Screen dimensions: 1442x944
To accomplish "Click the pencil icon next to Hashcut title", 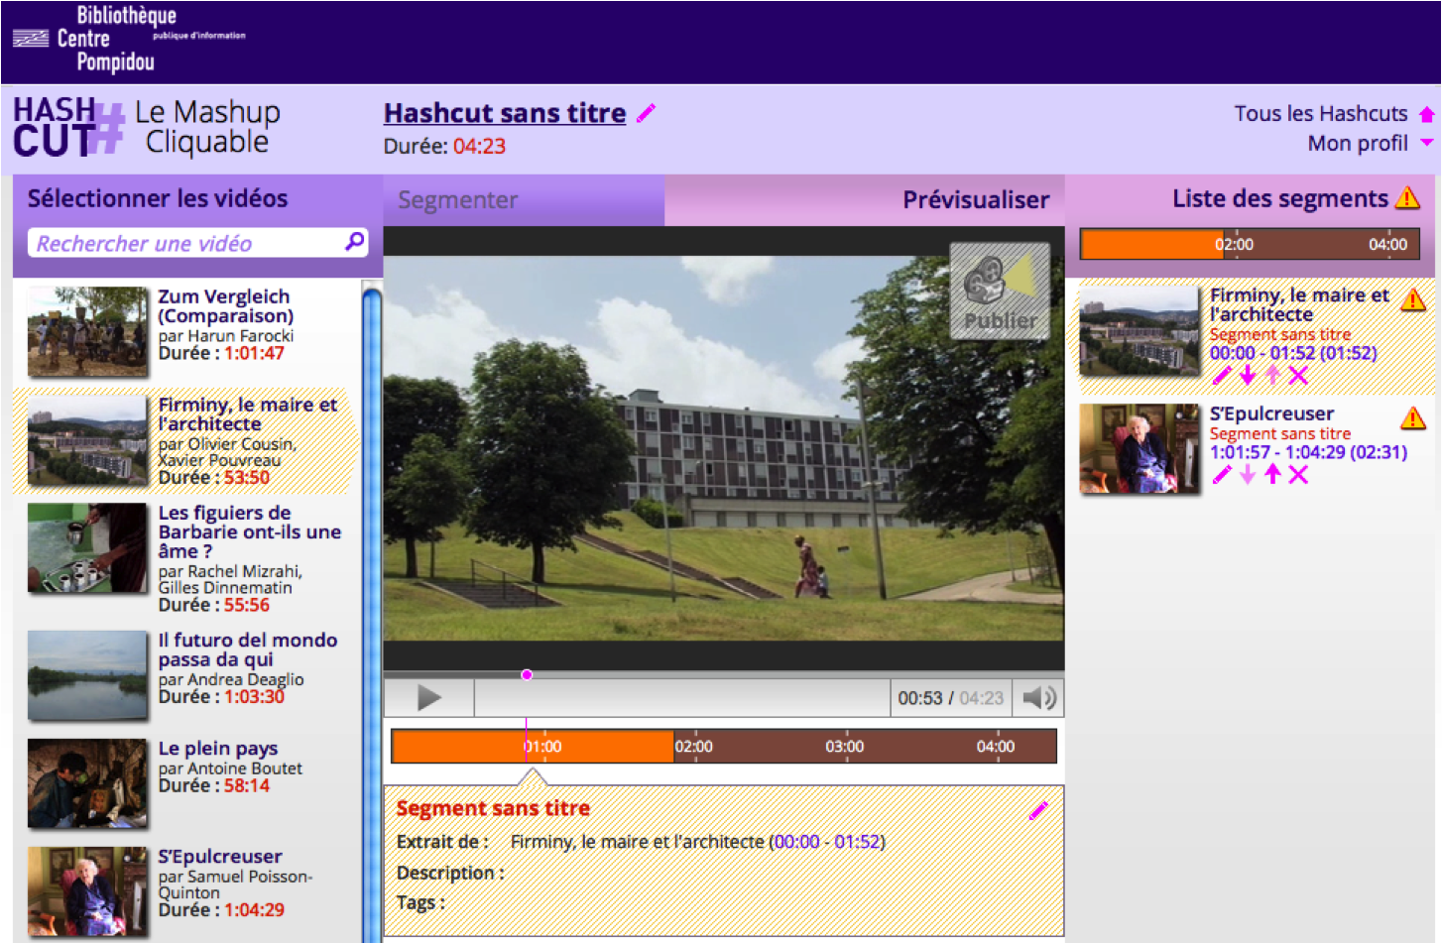I will (x=646, y=113).
